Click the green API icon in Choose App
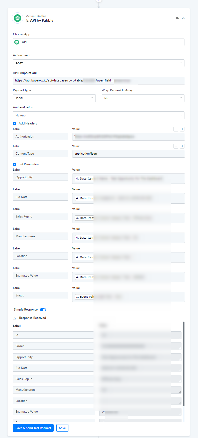 17,42
